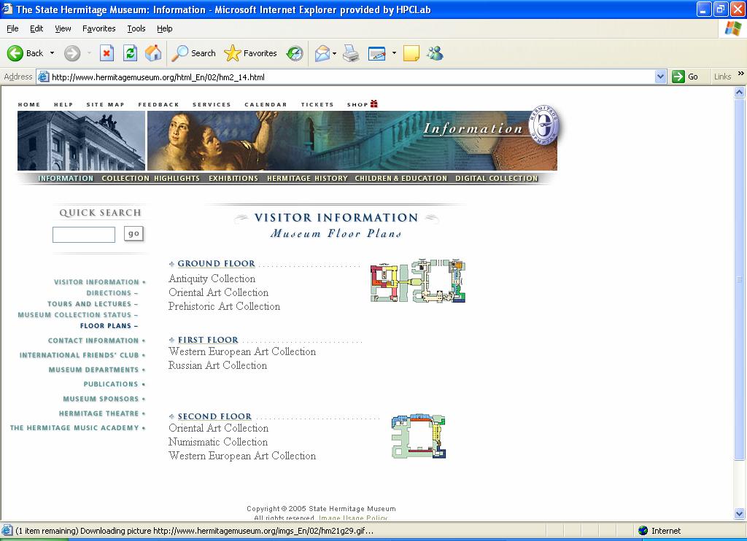Screen dimensions: 747x541
Task: Open DIRECTIONS in the sidebar
Action: click(109, 293)
